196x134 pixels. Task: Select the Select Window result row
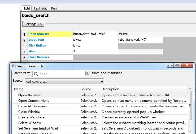100,123
